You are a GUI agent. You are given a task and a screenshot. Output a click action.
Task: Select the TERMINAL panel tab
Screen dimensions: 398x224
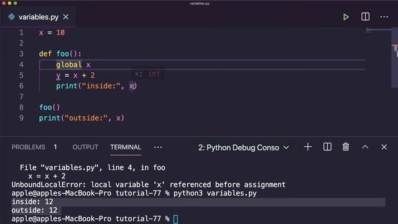126,147
